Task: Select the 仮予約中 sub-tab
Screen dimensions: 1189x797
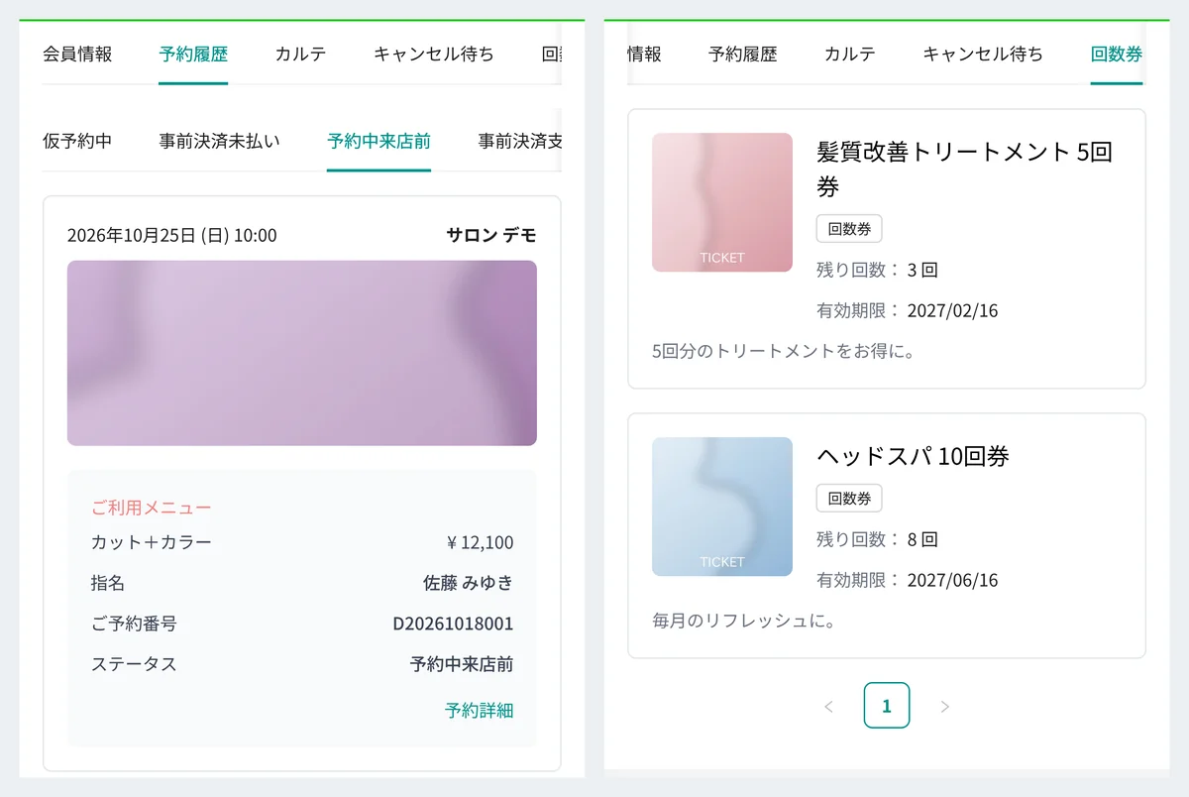Action: (x=77, y=141)
